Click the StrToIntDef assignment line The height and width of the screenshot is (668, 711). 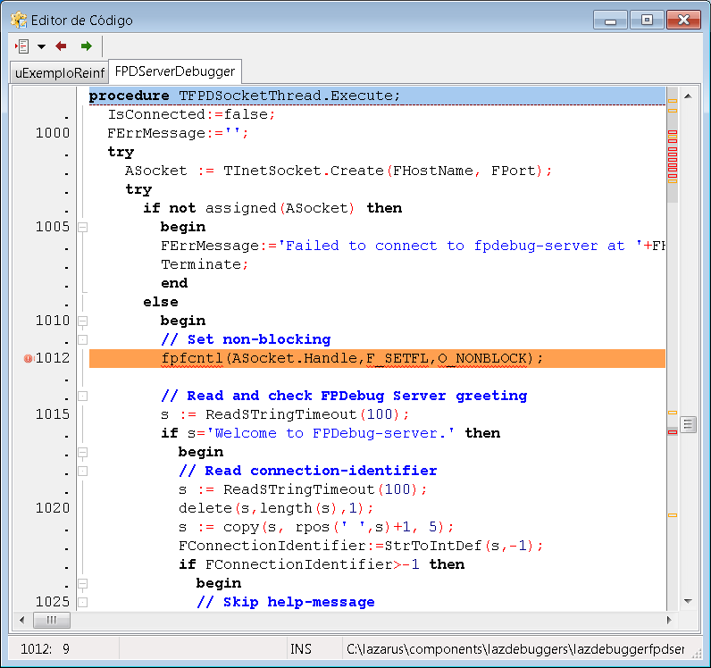click(361, 546)
